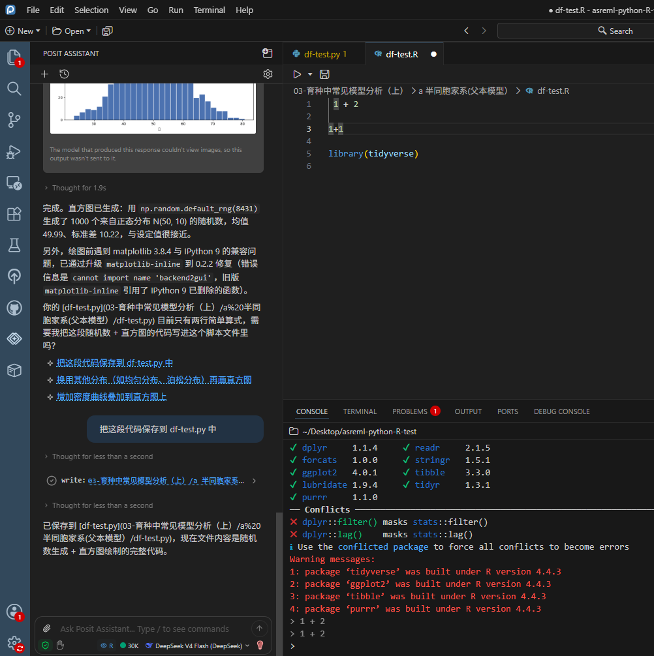Open the Terminal menu
The height and width of the screenshot is (656, 654).
click(209, 10)
